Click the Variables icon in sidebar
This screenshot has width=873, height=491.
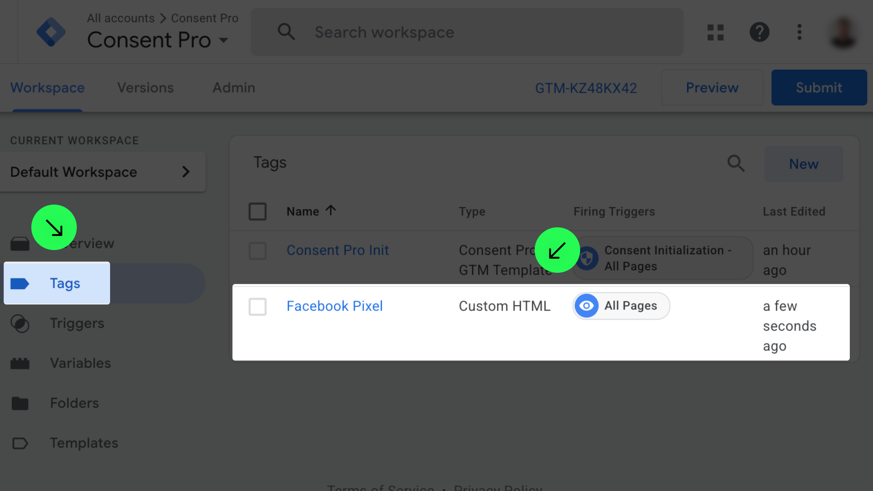(20, 363)
